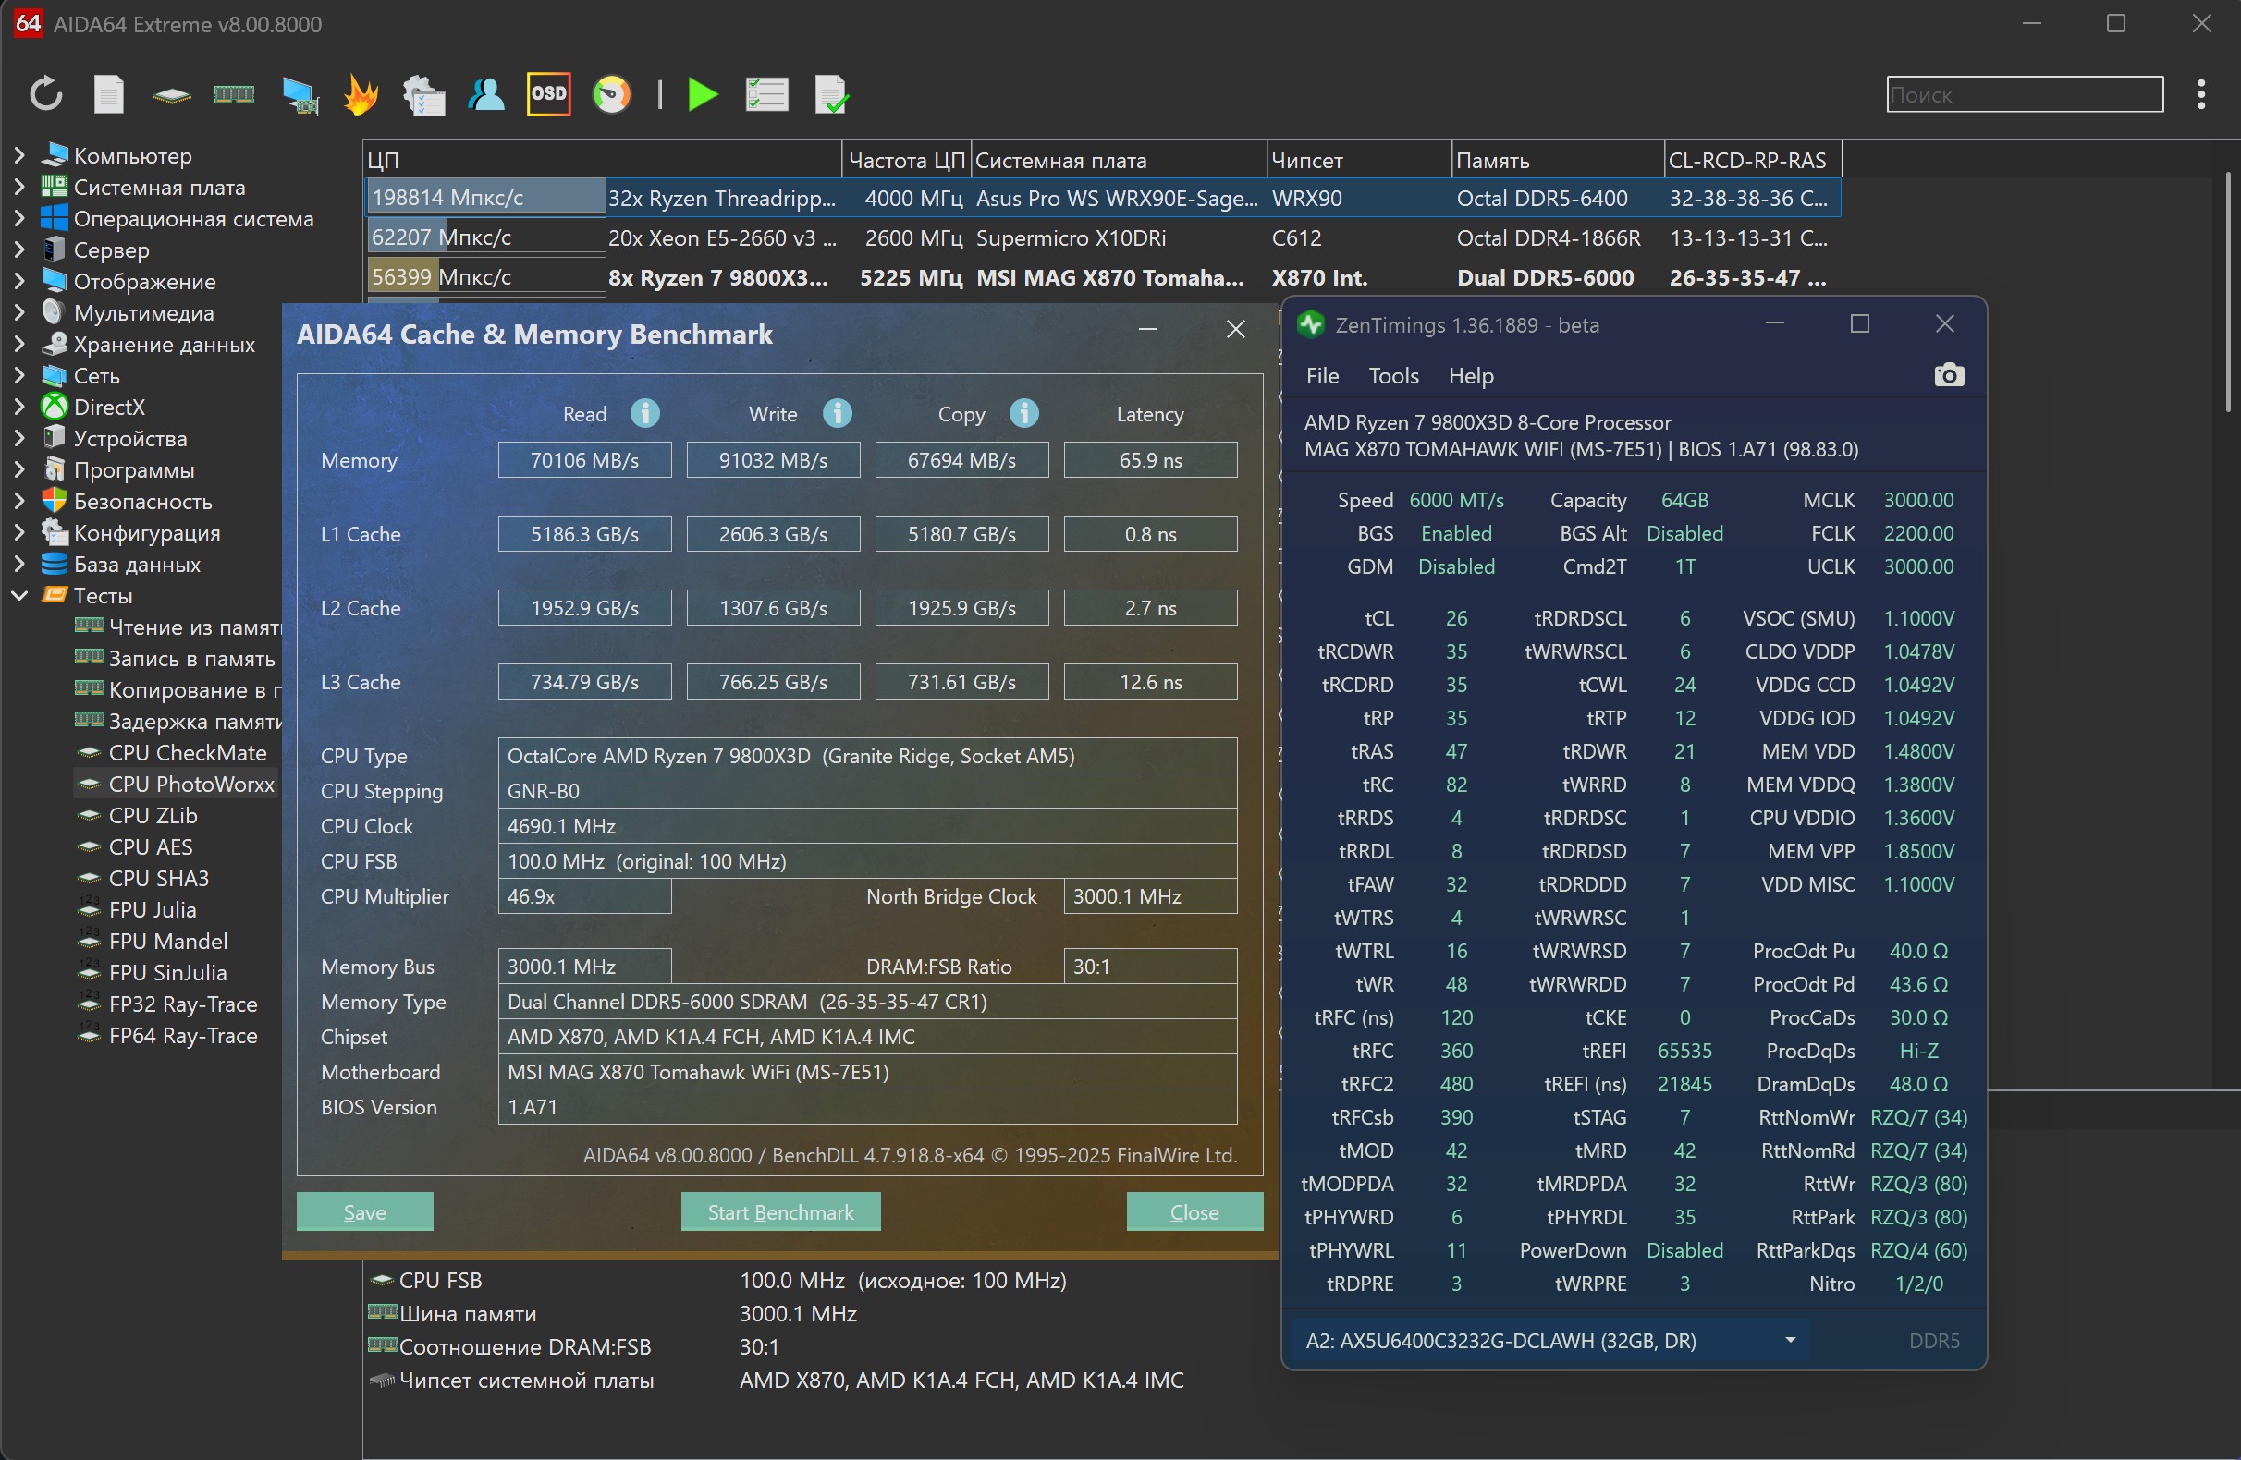The height and width of the screenshot is (1460, 2241).
Task: Collapse the Тесты tree node
Action: (x=19, y=596)
